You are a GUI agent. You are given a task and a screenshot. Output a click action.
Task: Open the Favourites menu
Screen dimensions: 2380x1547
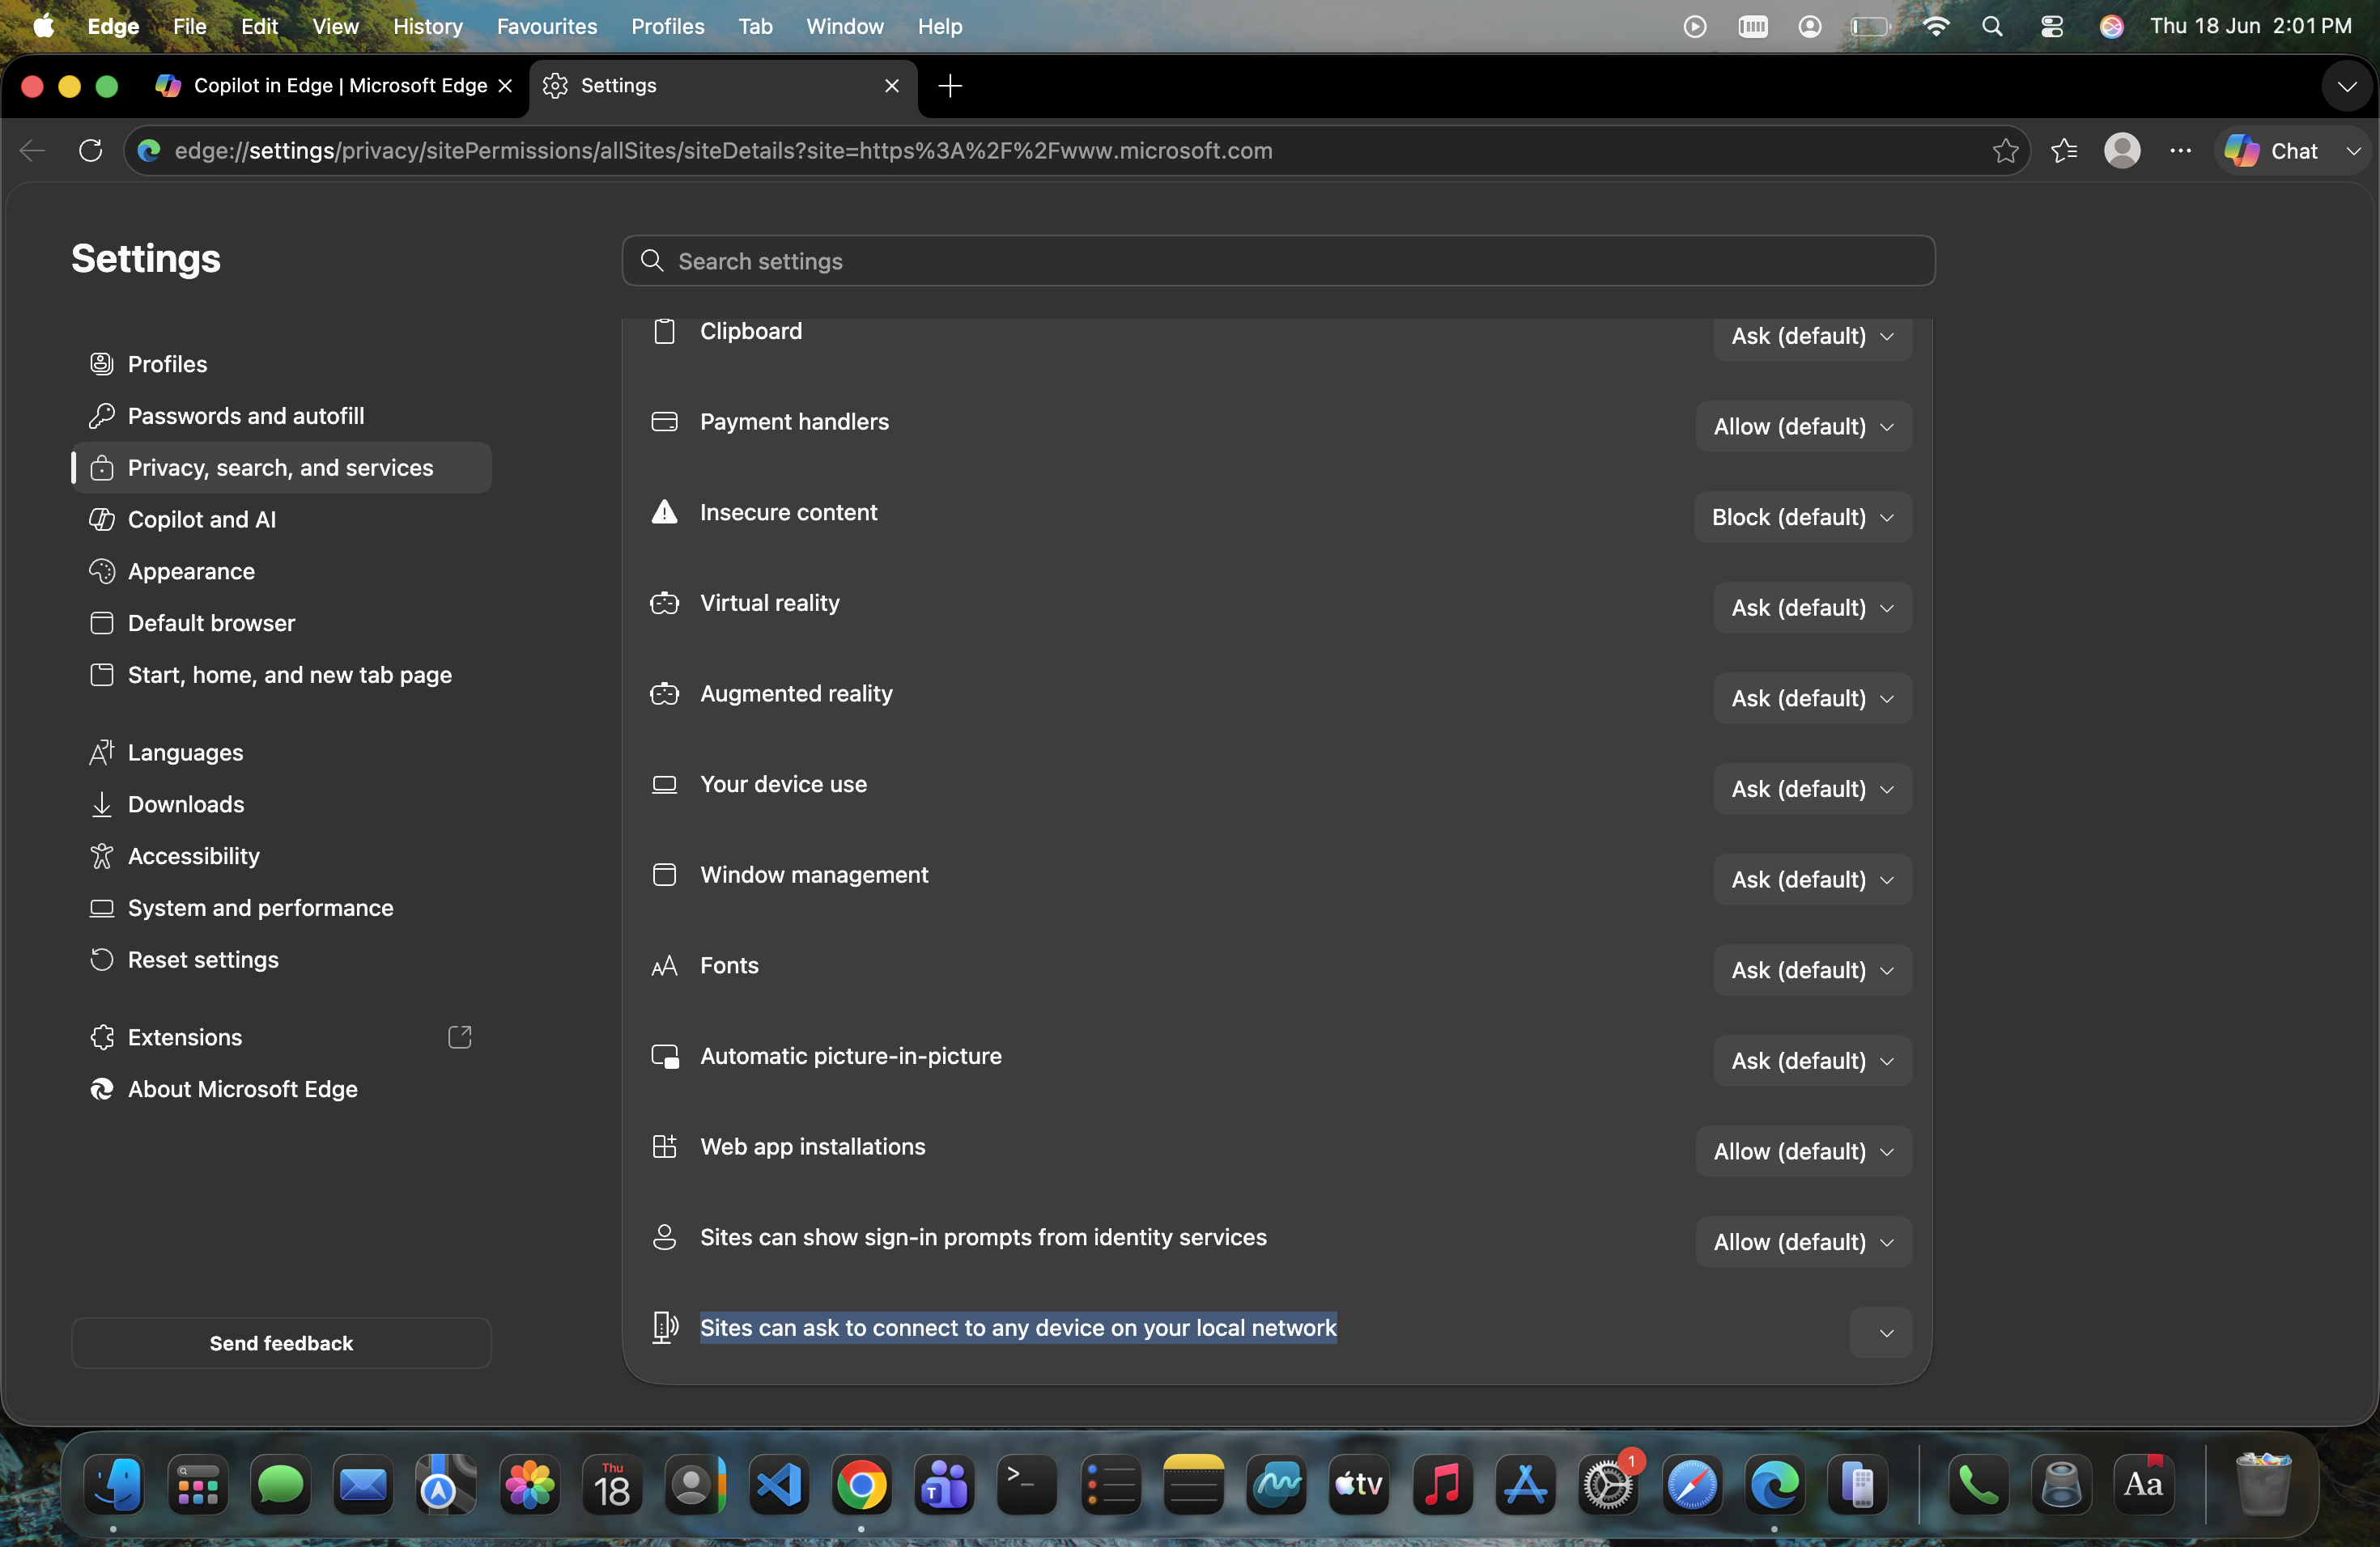click(546, 27)
